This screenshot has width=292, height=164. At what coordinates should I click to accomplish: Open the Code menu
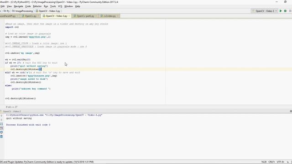[x=28, y=6]
